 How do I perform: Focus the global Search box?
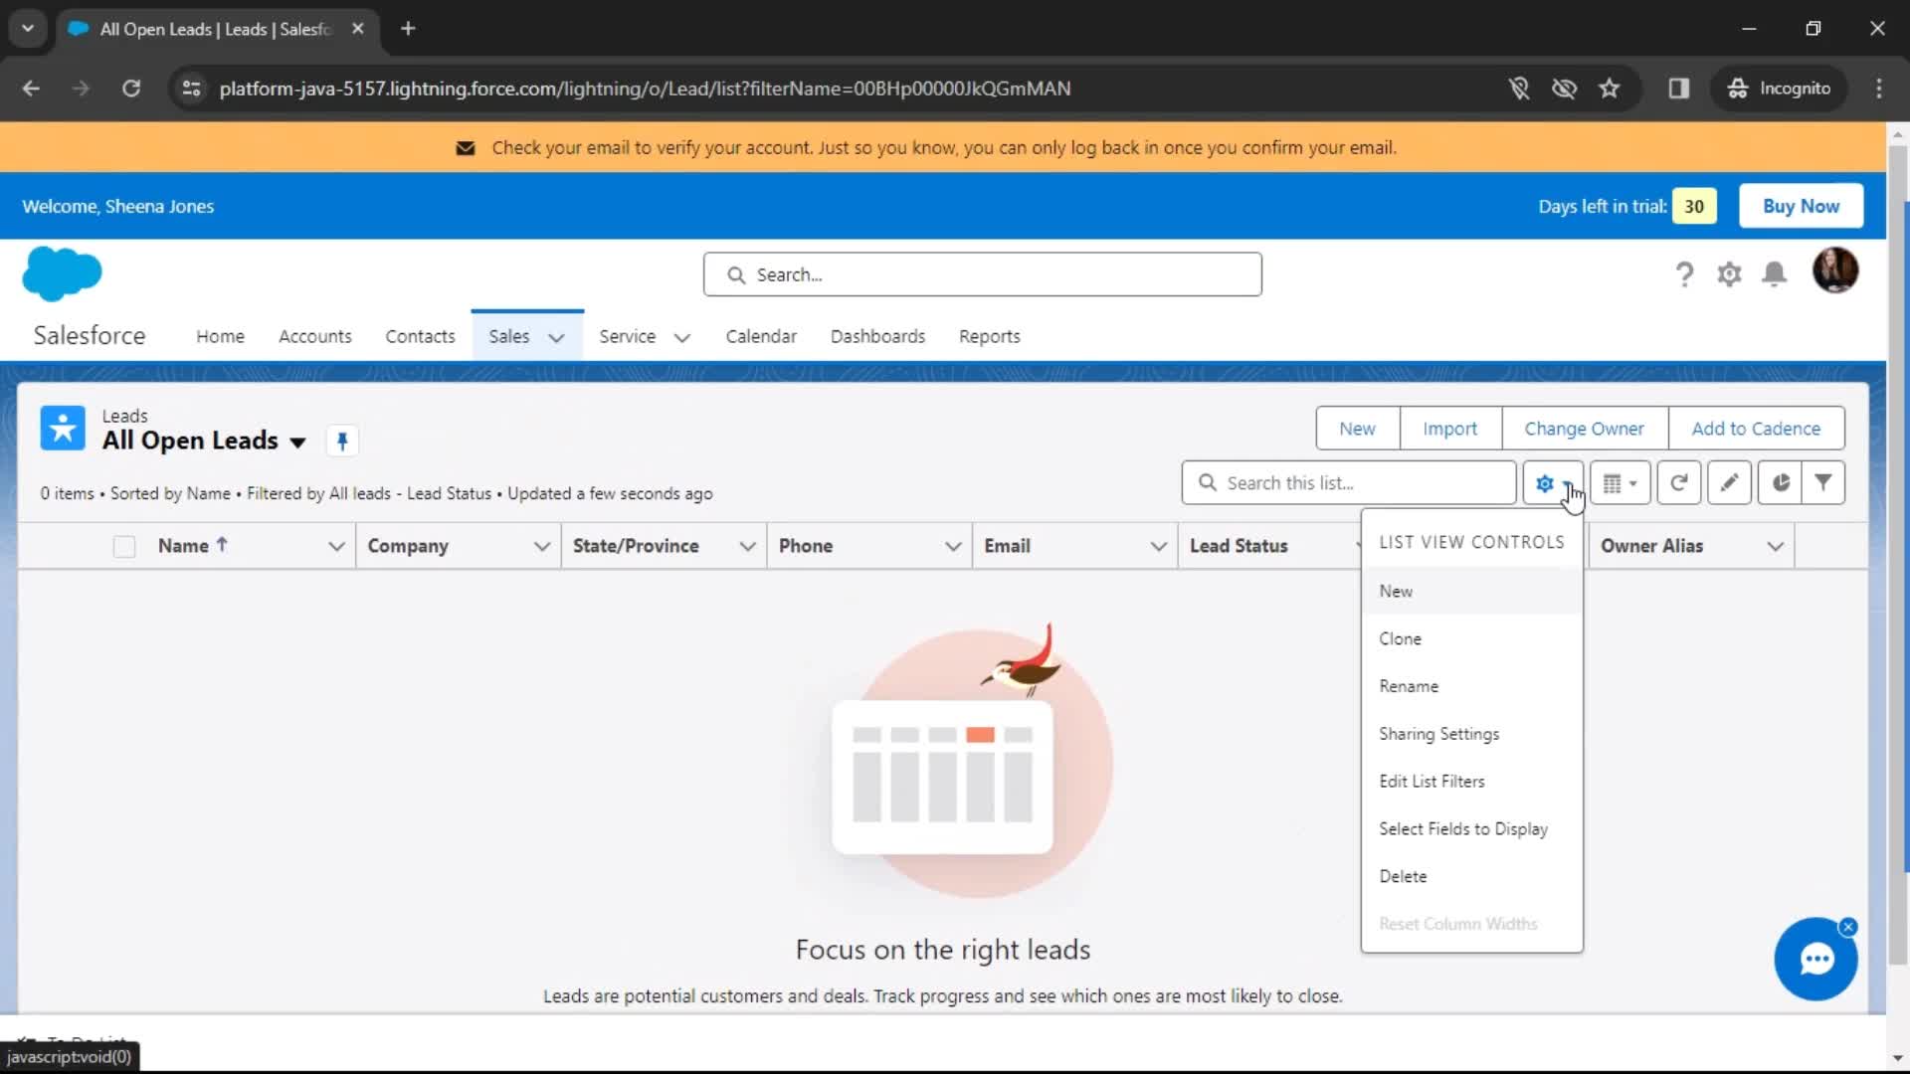982,274
